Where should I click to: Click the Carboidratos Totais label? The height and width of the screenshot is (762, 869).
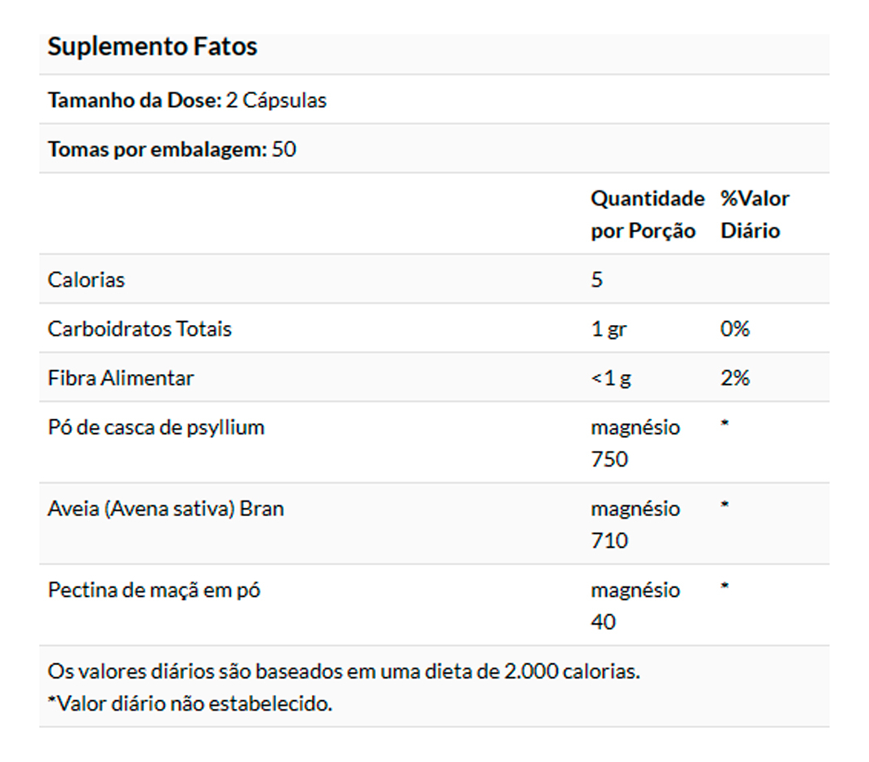[x=140, y=329]
